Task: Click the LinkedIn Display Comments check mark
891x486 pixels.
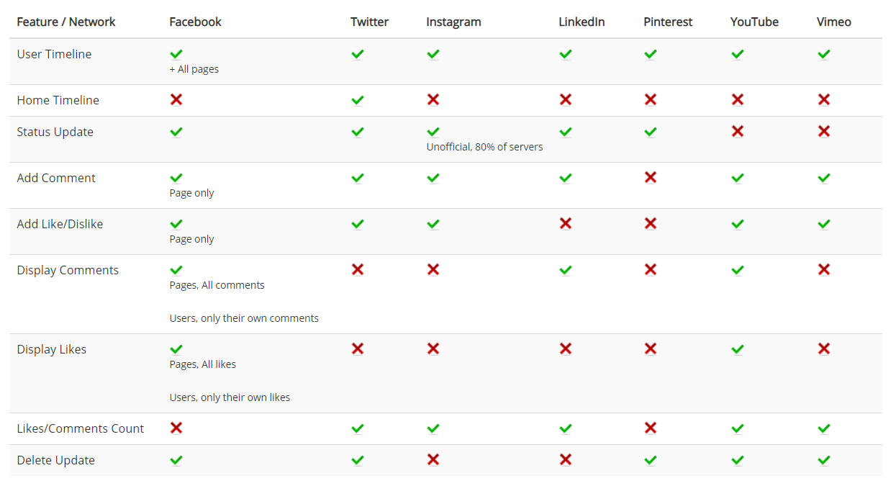Action: [x=566, y=270]
